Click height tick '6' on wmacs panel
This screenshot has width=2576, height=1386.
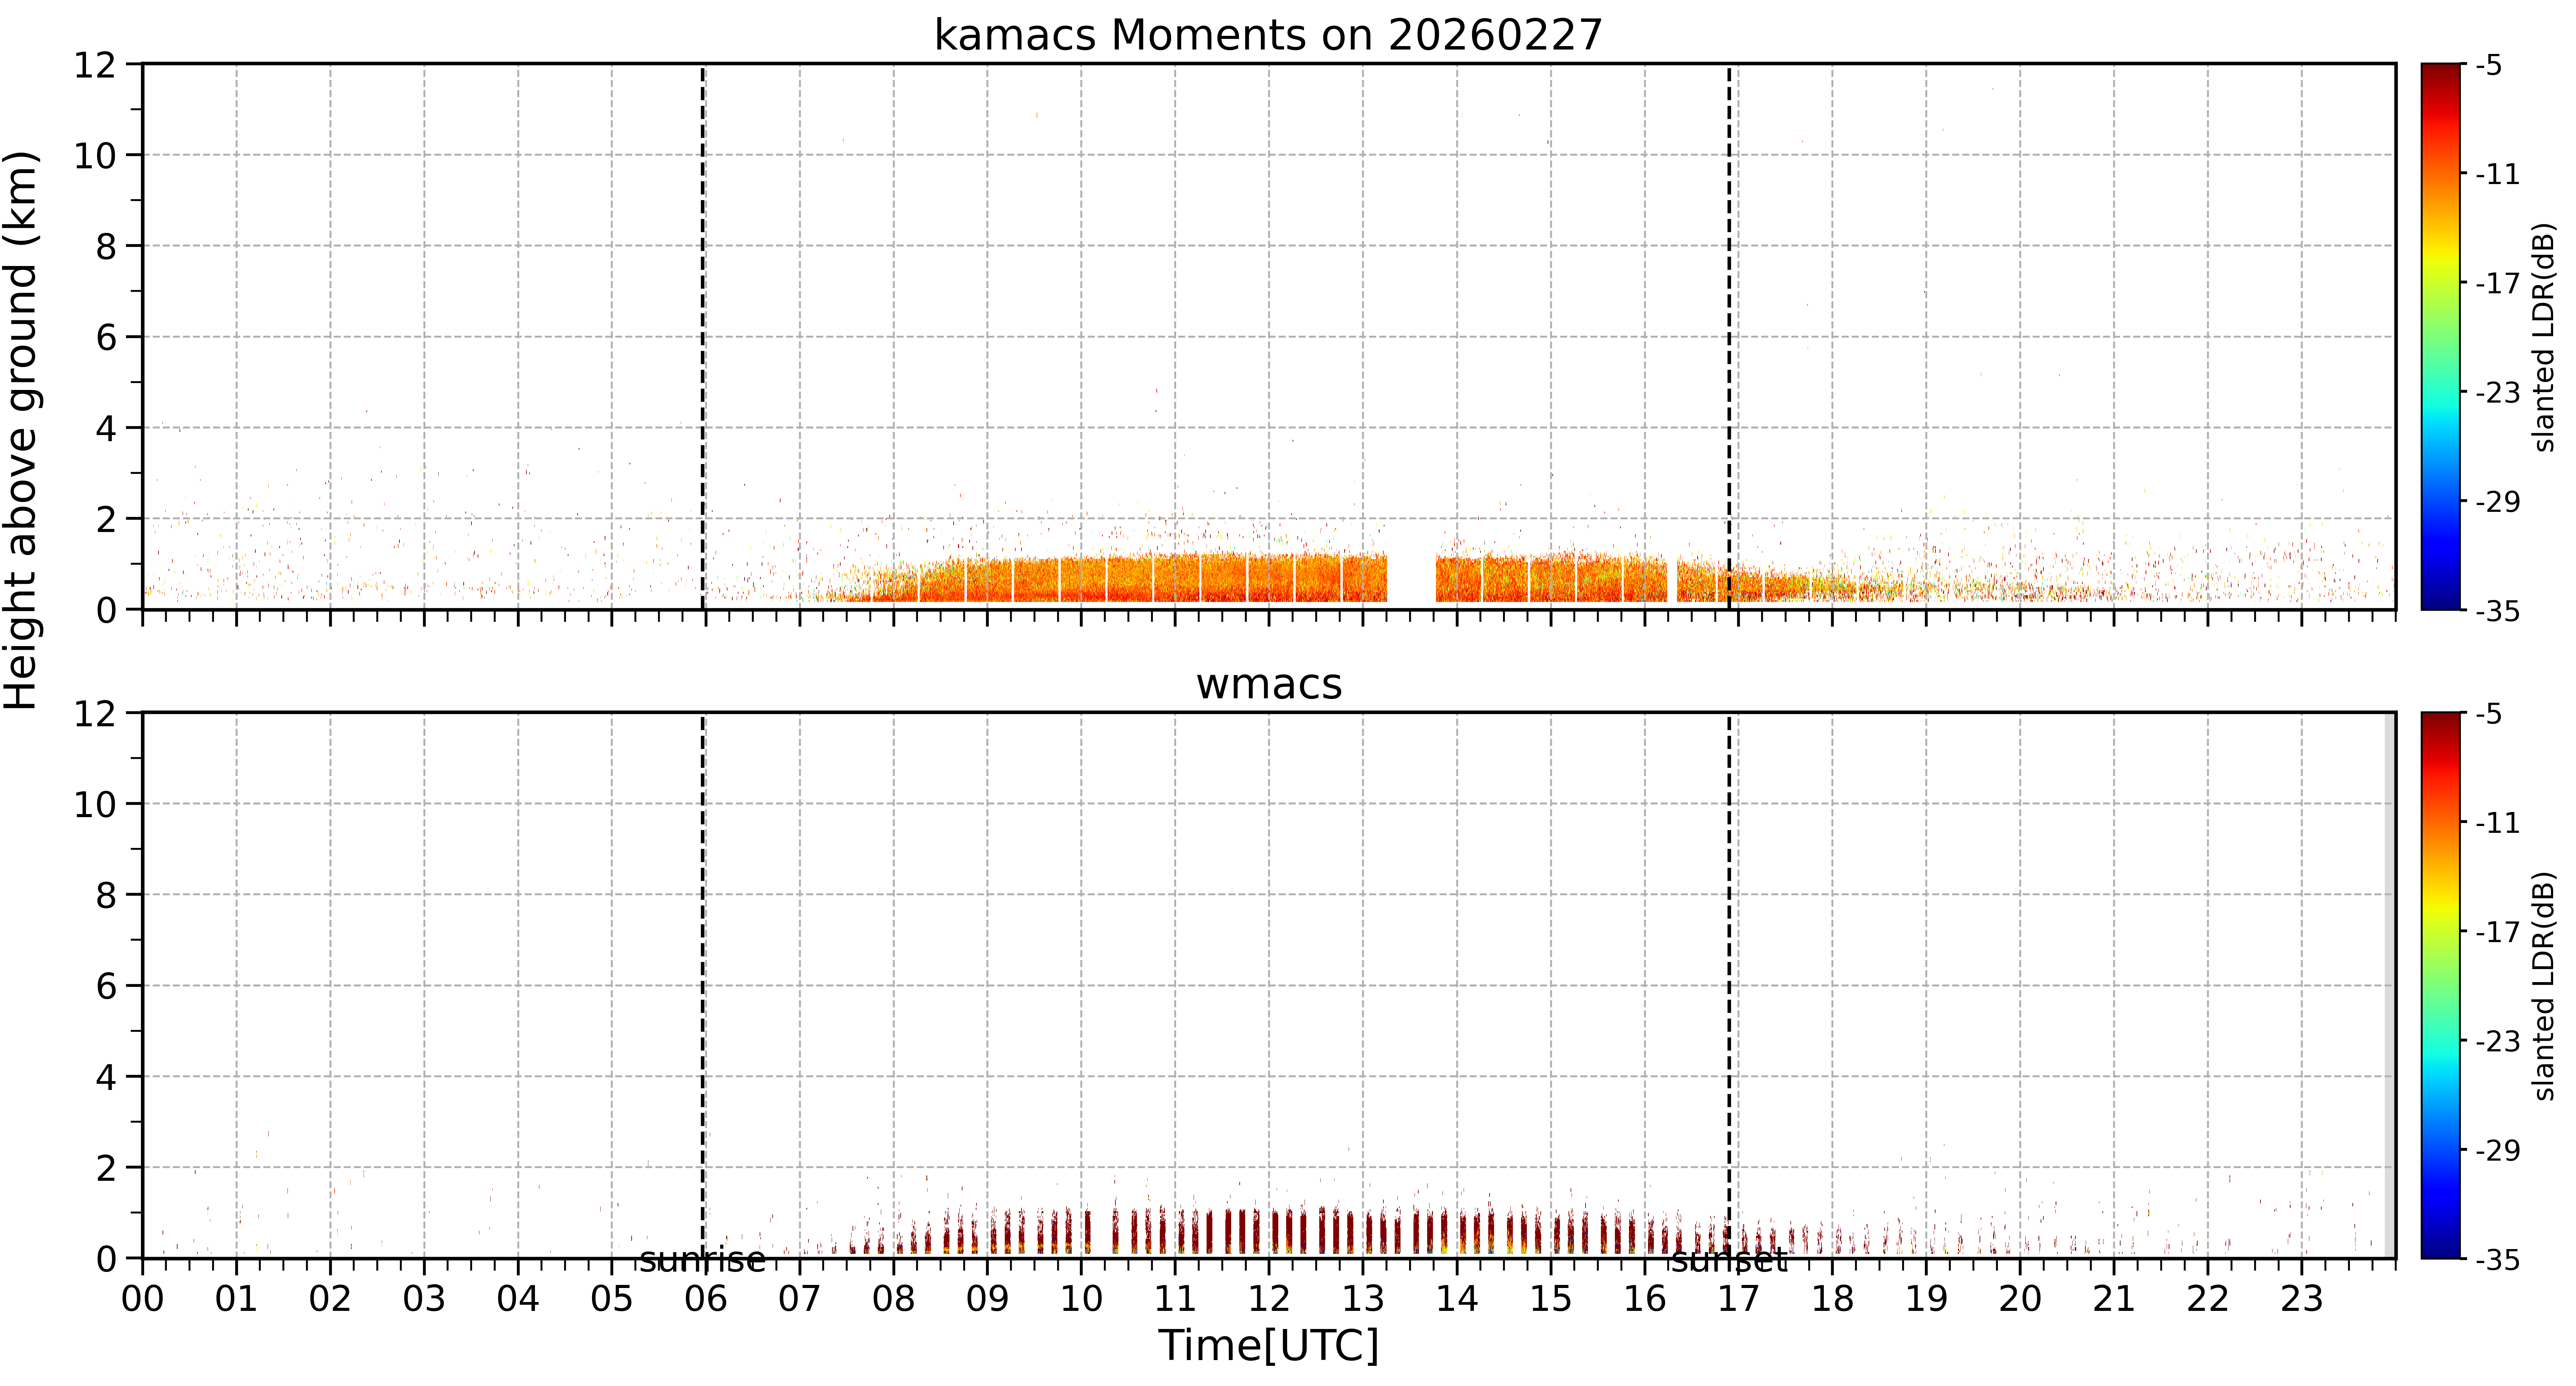point(106,987)
